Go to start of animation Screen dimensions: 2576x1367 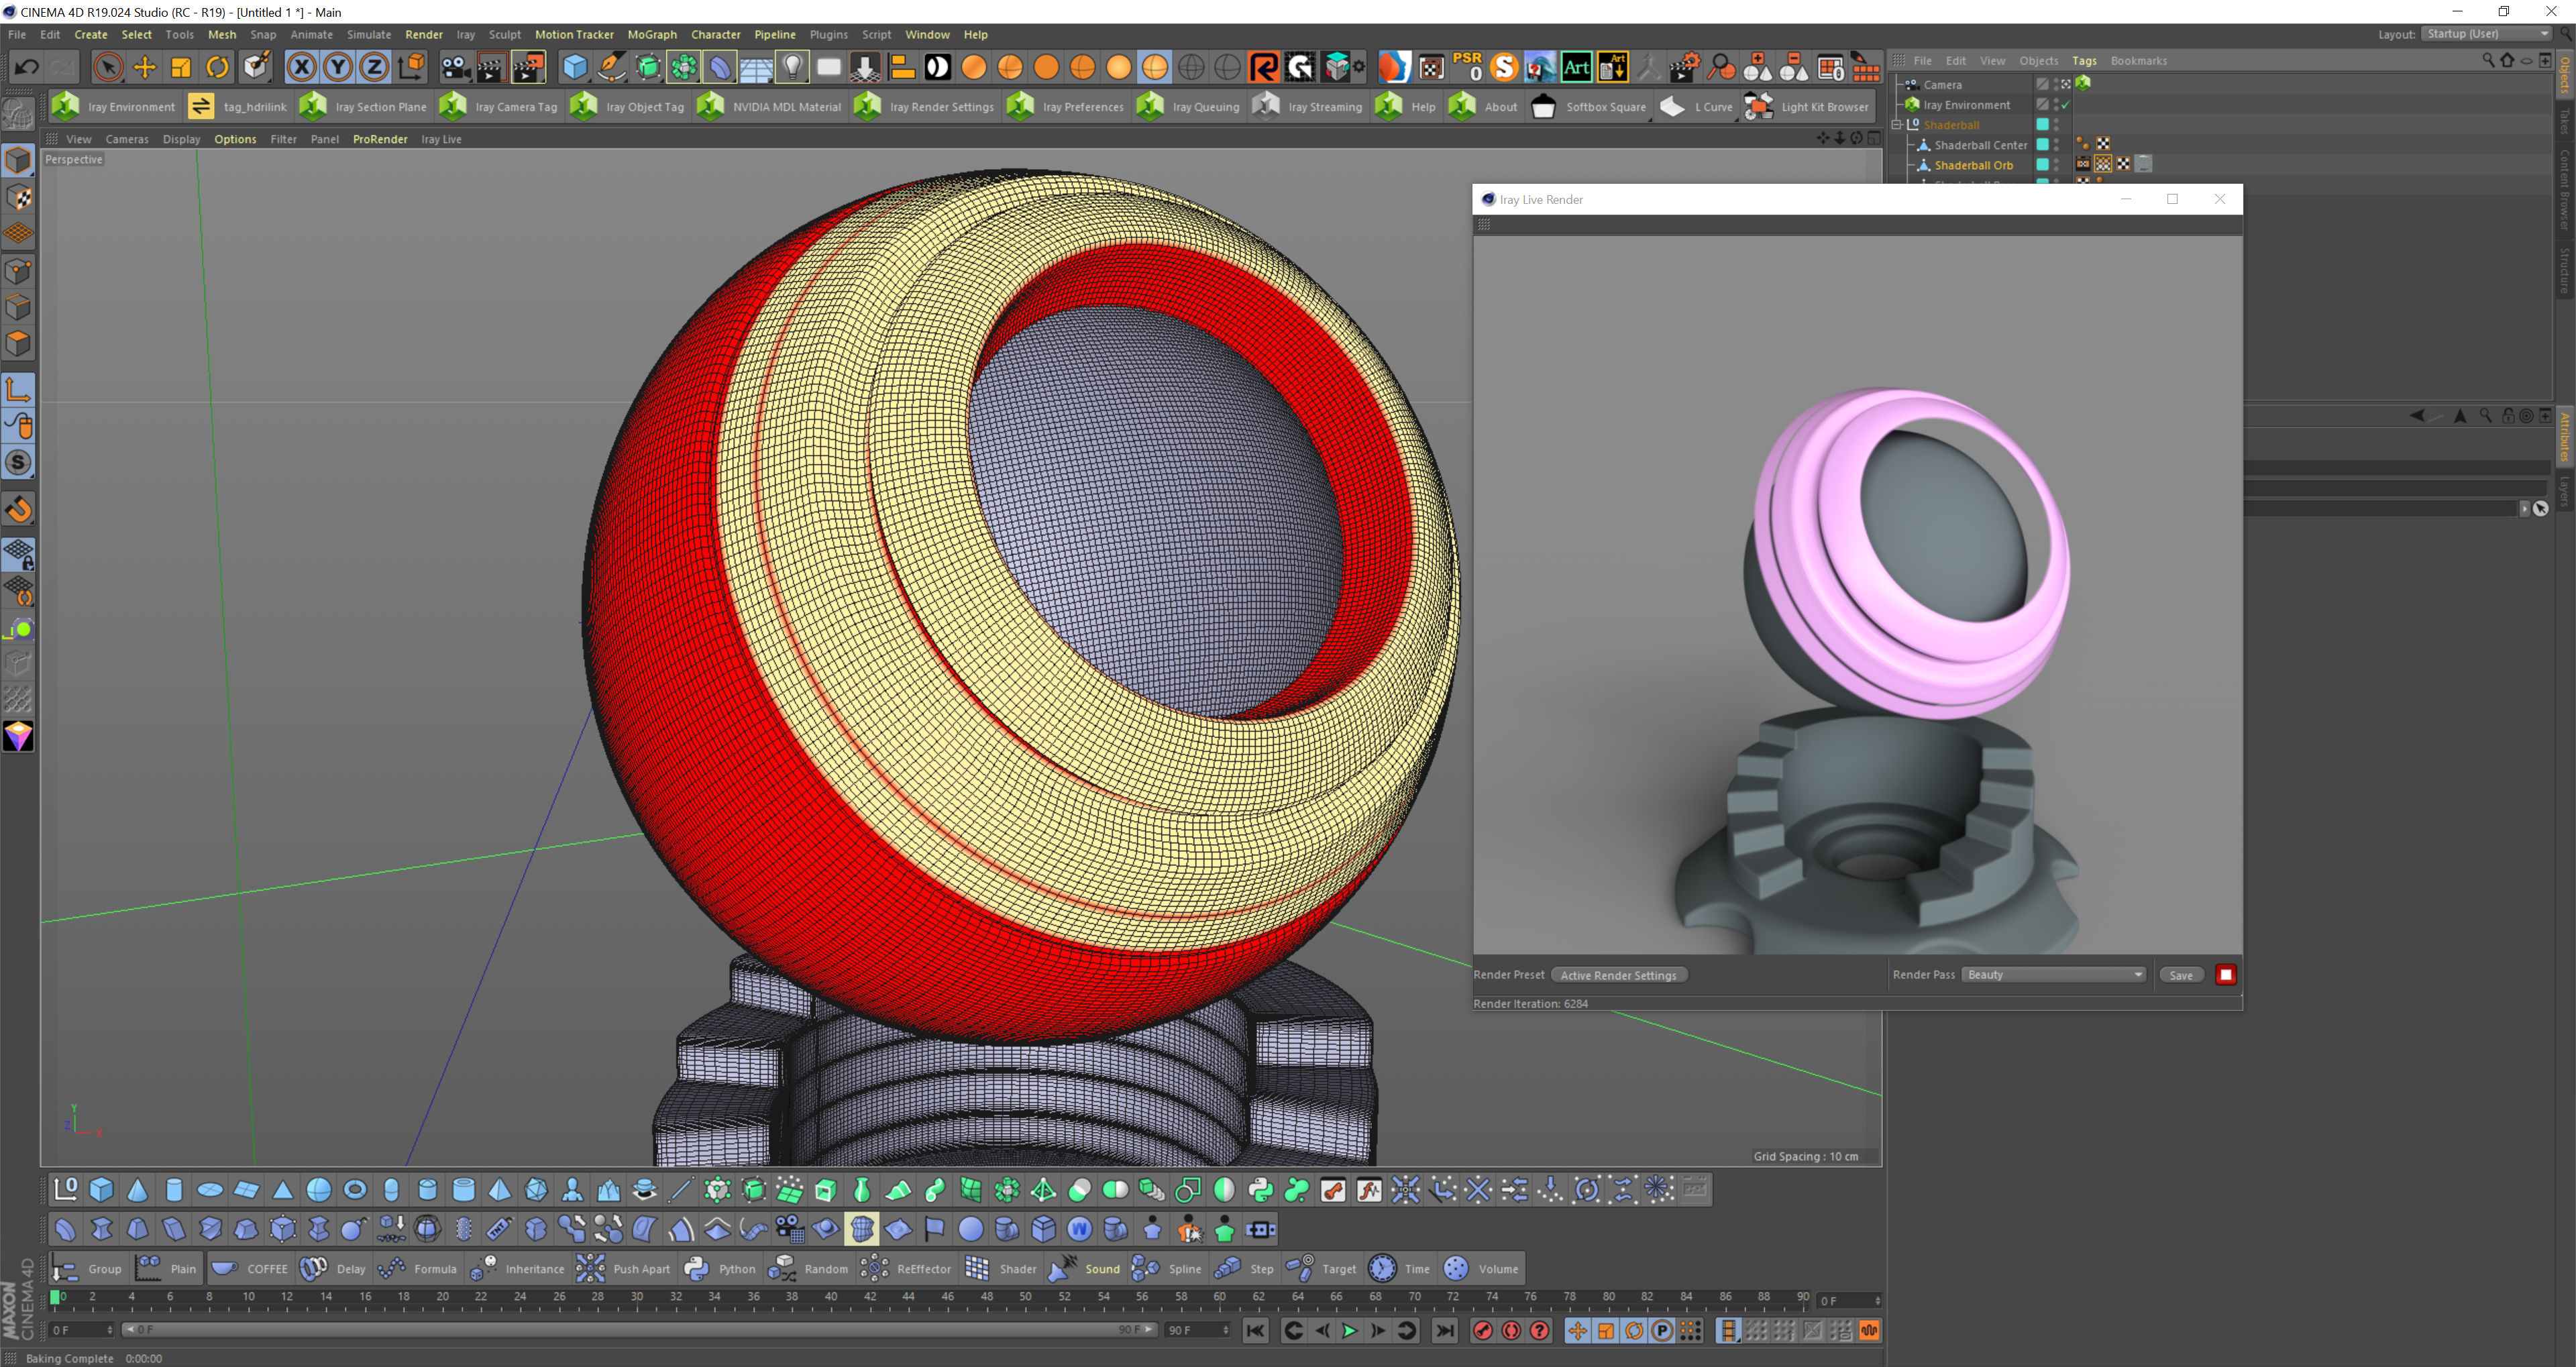pyautogui.click(x=1255, y=1330)
